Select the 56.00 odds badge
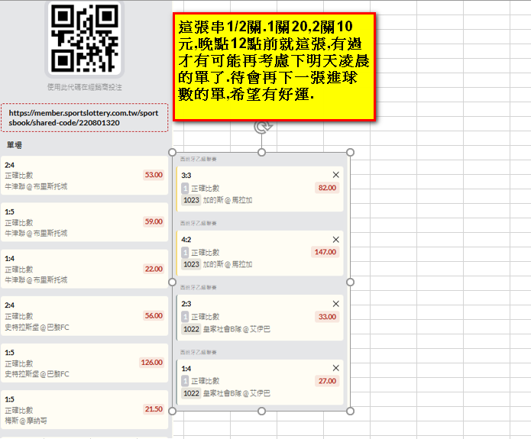The image size is (531, 439). point(154,315)
